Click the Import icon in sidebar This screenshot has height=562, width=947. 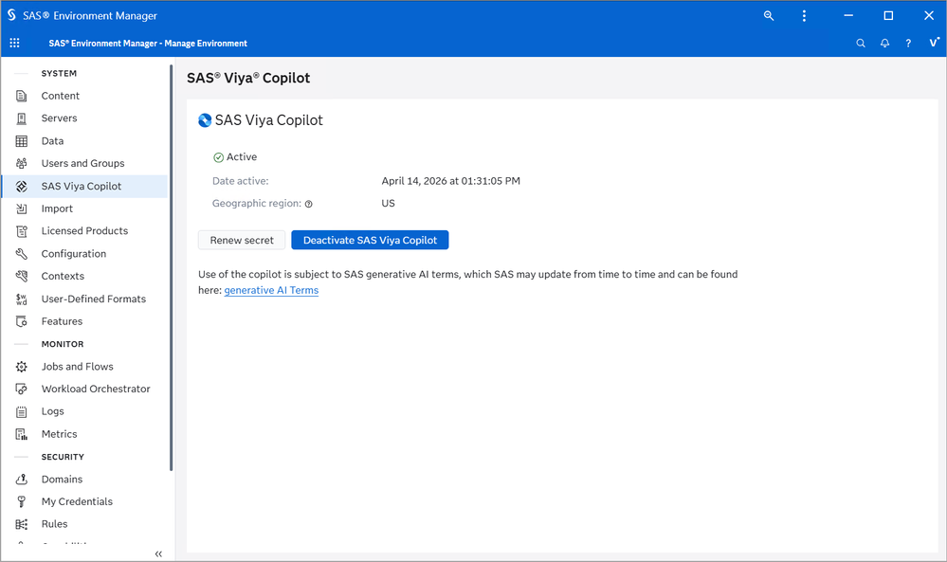pyautogui.click(x=21, y=208)
